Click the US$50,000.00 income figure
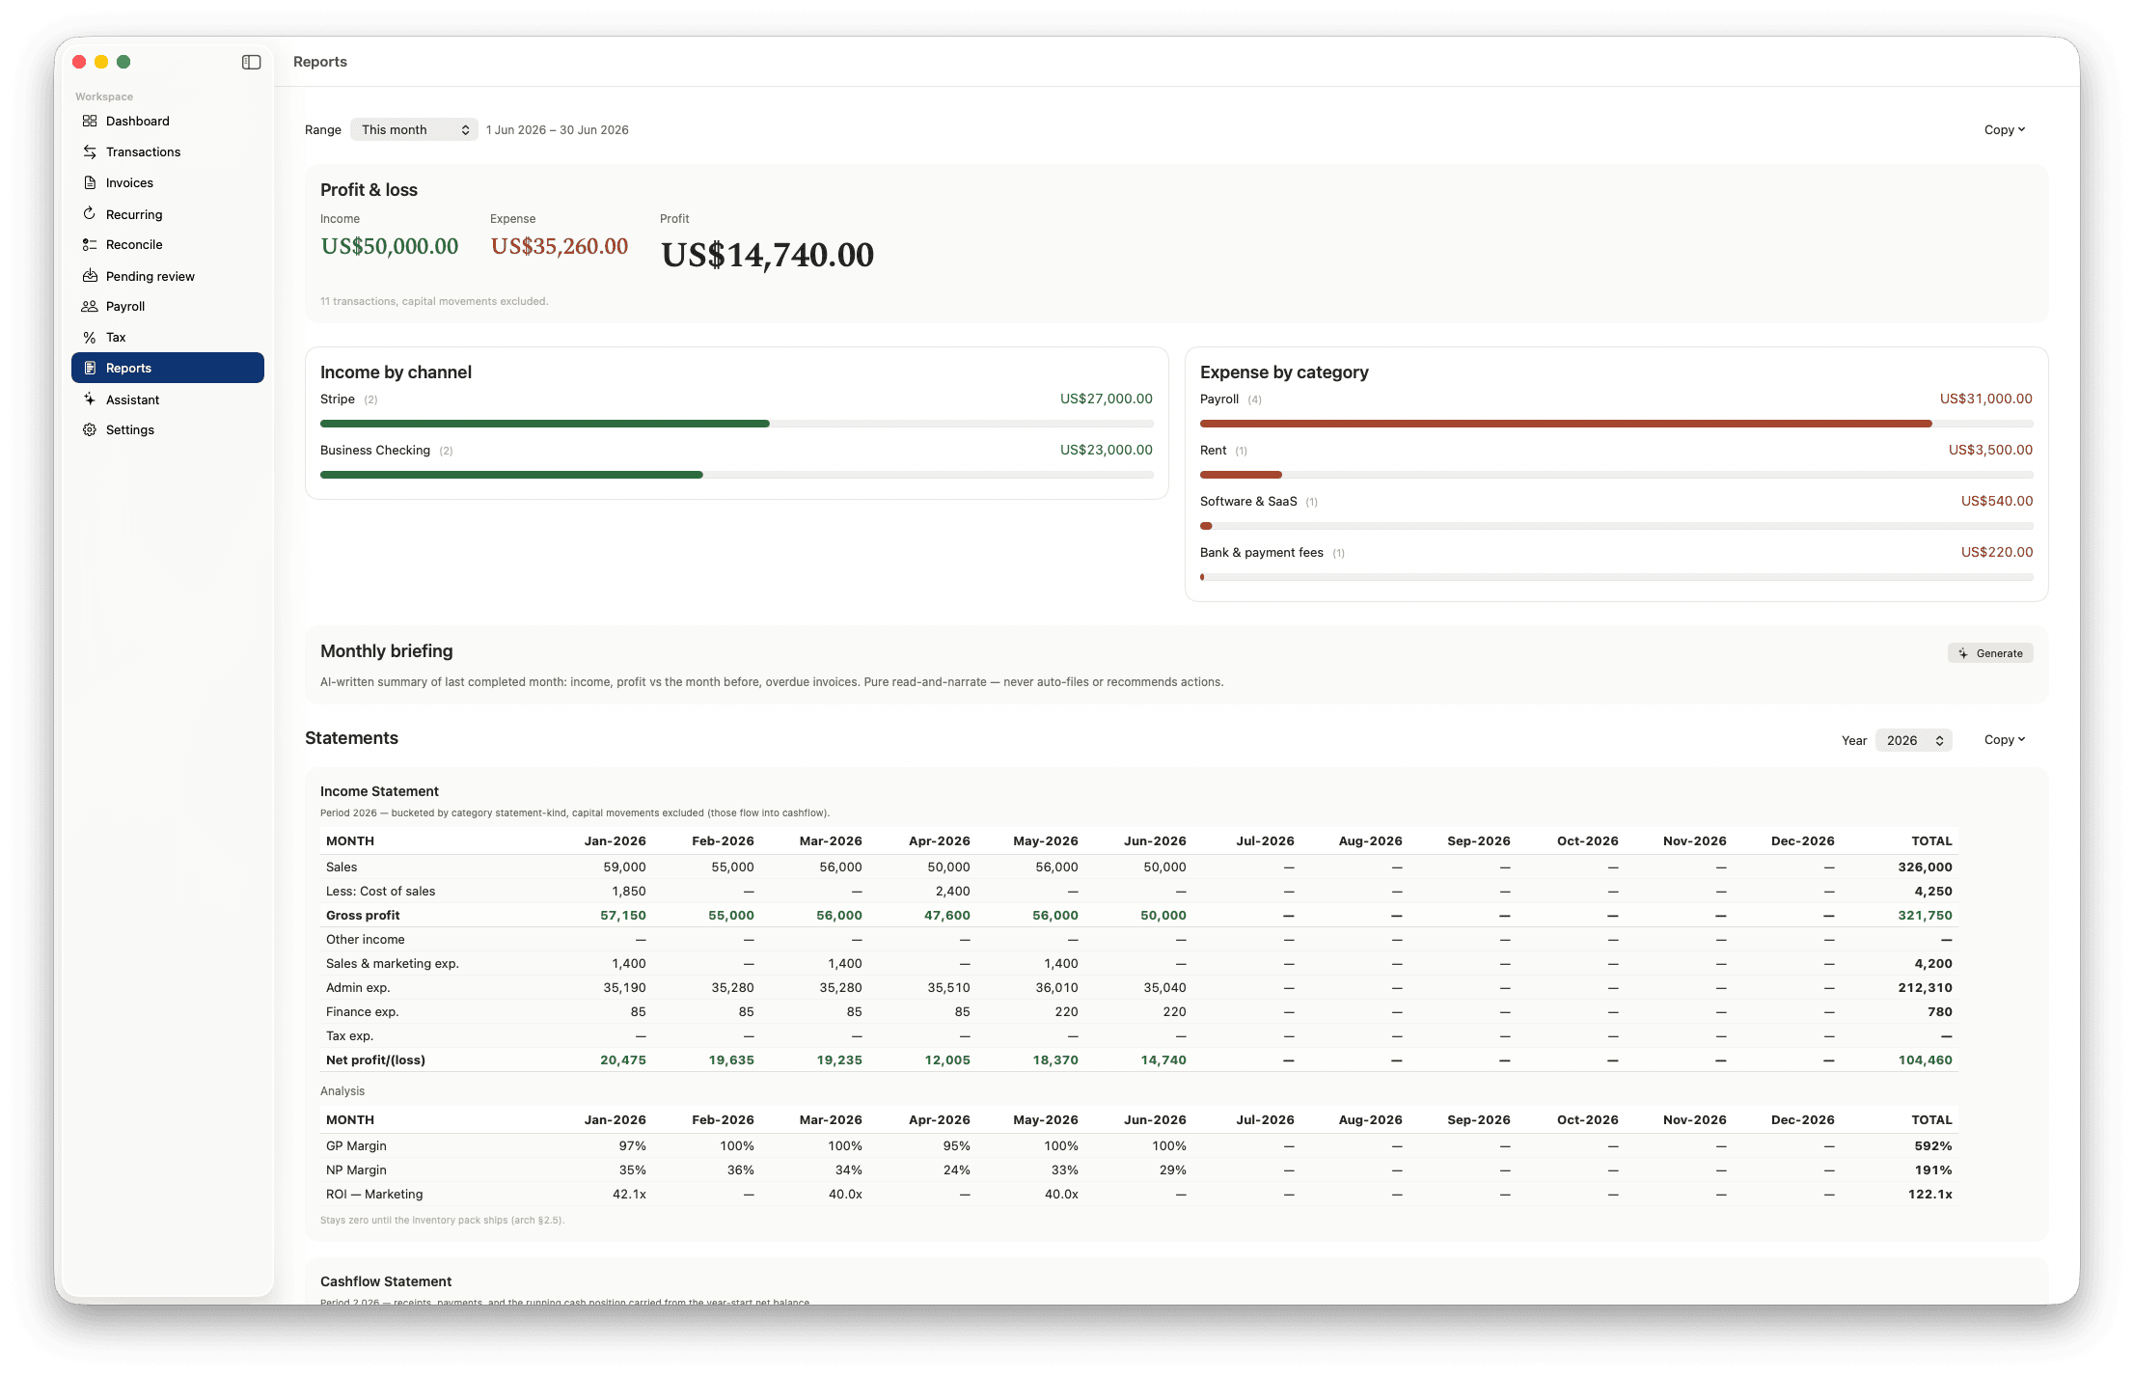Viewport: 2134px width, 1376px height. click(390, 246)
